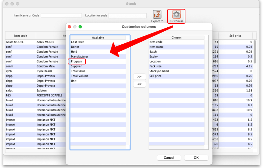Image resolution: width=263 pixels, height=168 pixels.
Task: Pick Supplier in Available list
Action: 76,66
